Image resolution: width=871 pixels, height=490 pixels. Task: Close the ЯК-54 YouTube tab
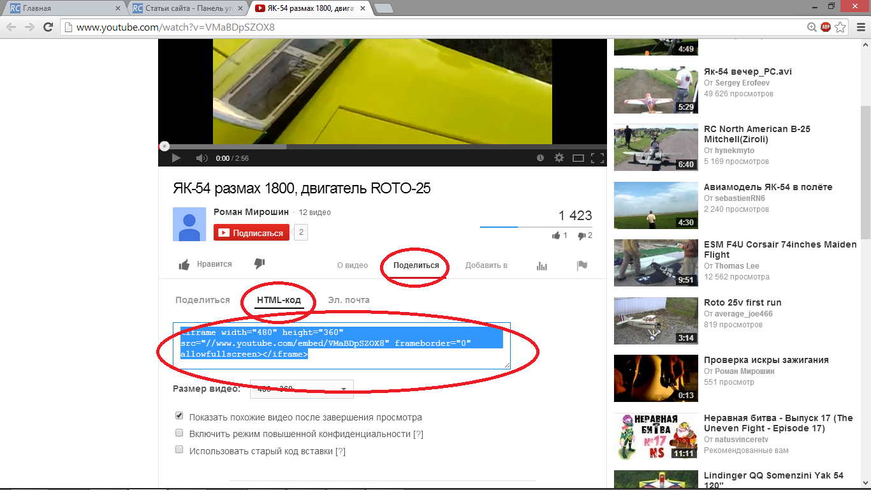pos(362,8)
